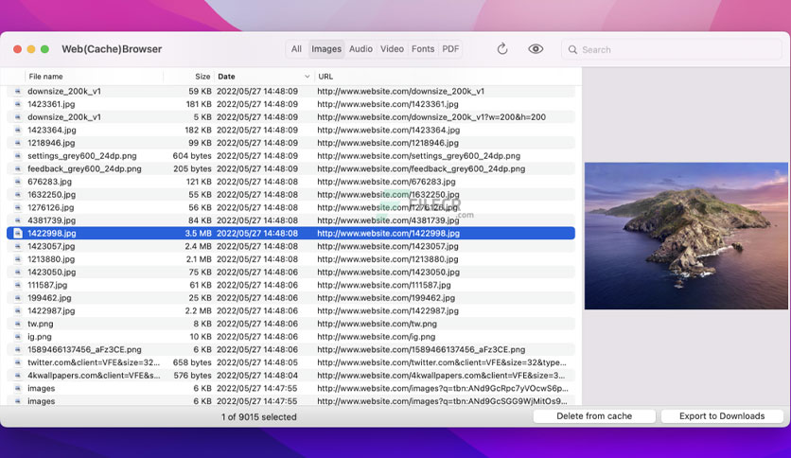Click file icon of 4381739.jpg

pyautogui.click(x=18, y=220)
